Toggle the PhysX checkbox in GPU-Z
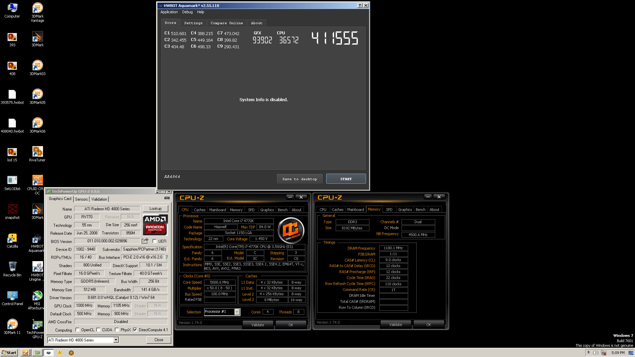Image resolution: width=635 pixels, height=357 pixels. pos(117,330)
